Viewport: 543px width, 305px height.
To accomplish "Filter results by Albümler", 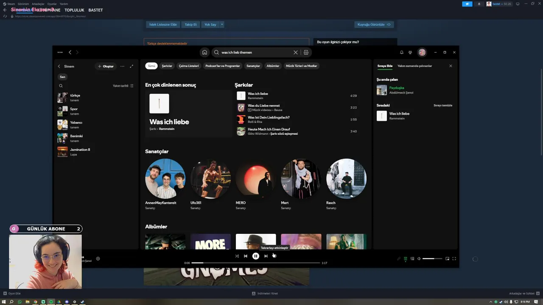I will pyautogui.click(x=273, y=66).
